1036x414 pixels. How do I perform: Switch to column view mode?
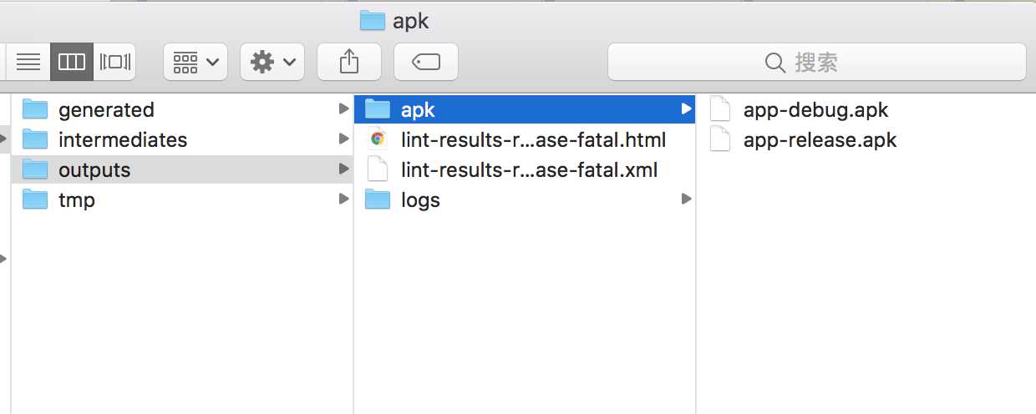tap(71, 62)
